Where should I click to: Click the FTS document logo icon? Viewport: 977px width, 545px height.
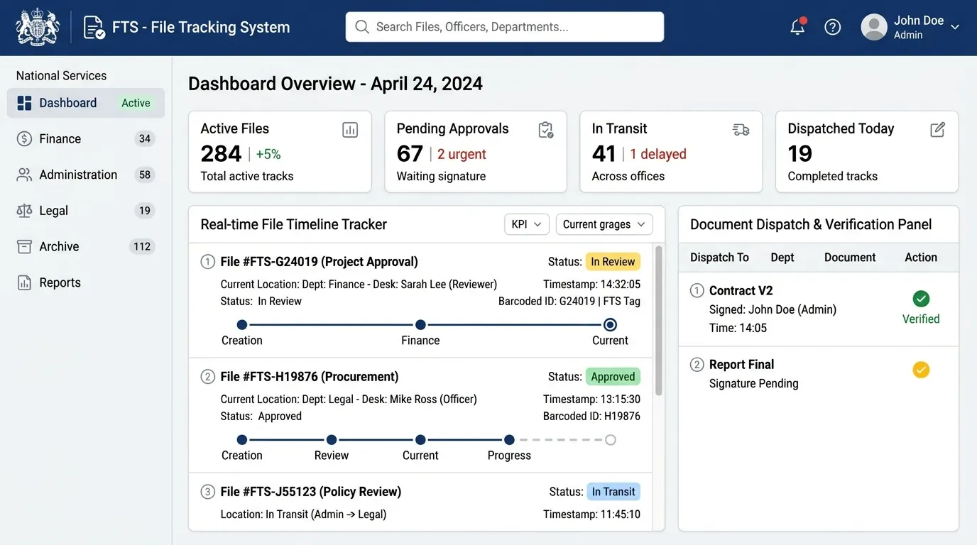[94, 27]
